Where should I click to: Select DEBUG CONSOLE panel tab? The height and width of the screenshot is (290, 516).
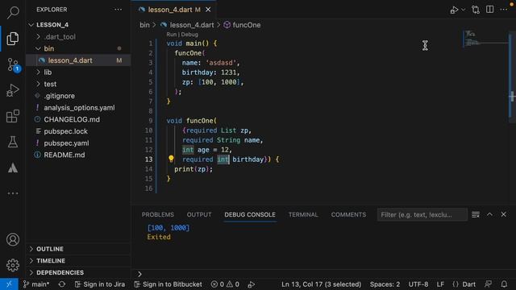click(250, 215)
